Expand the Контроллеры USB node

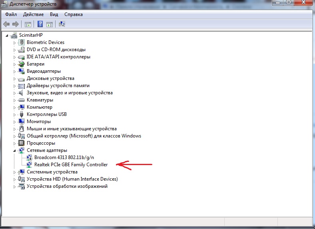pos(14,115)
